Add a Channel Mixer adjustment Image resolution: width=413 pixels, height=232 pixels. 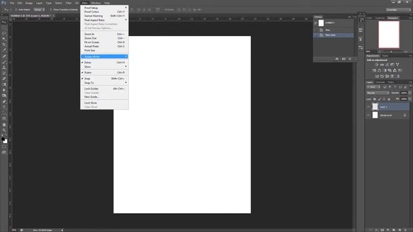[394, 70]
